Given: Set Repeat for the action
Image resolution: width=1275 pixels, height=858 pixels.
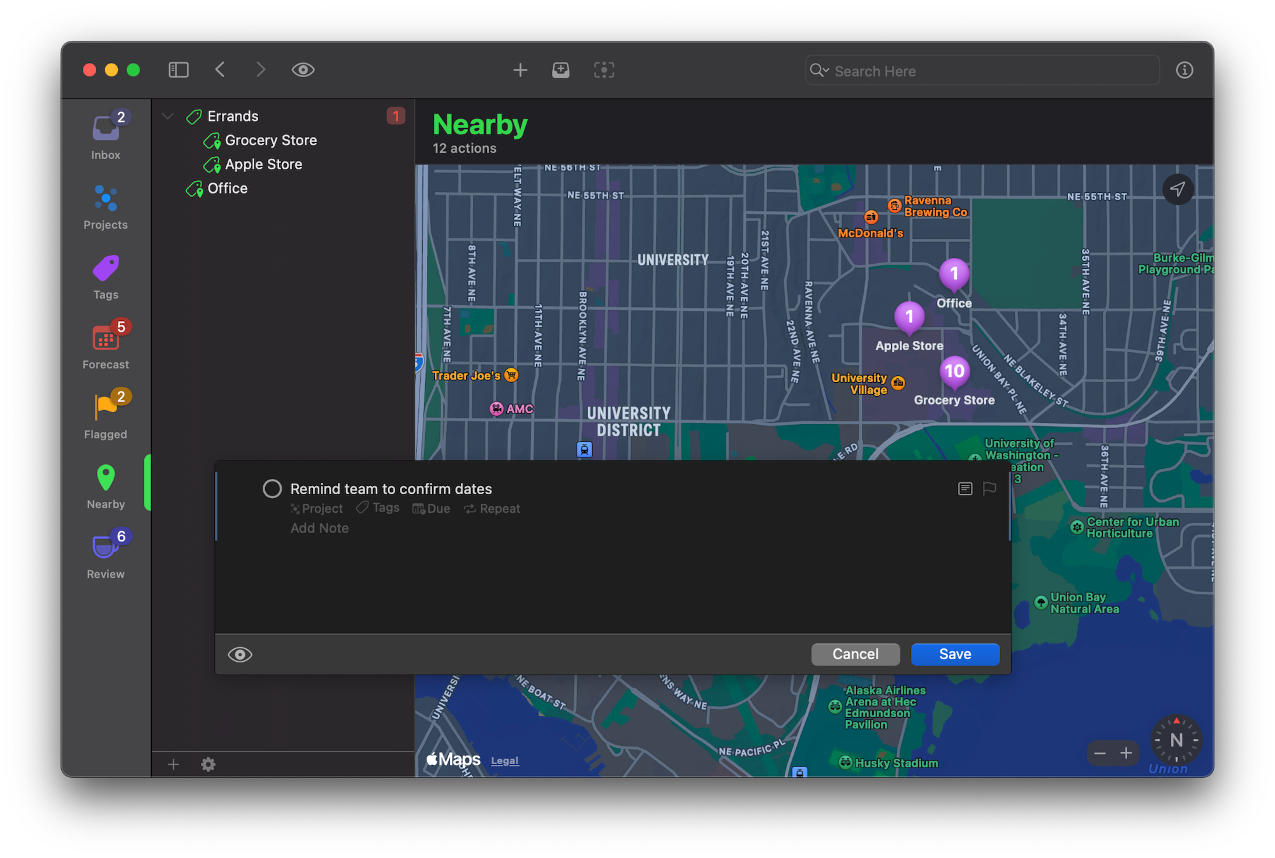Looking at the screenshot, I should click(x=492, y=509).
